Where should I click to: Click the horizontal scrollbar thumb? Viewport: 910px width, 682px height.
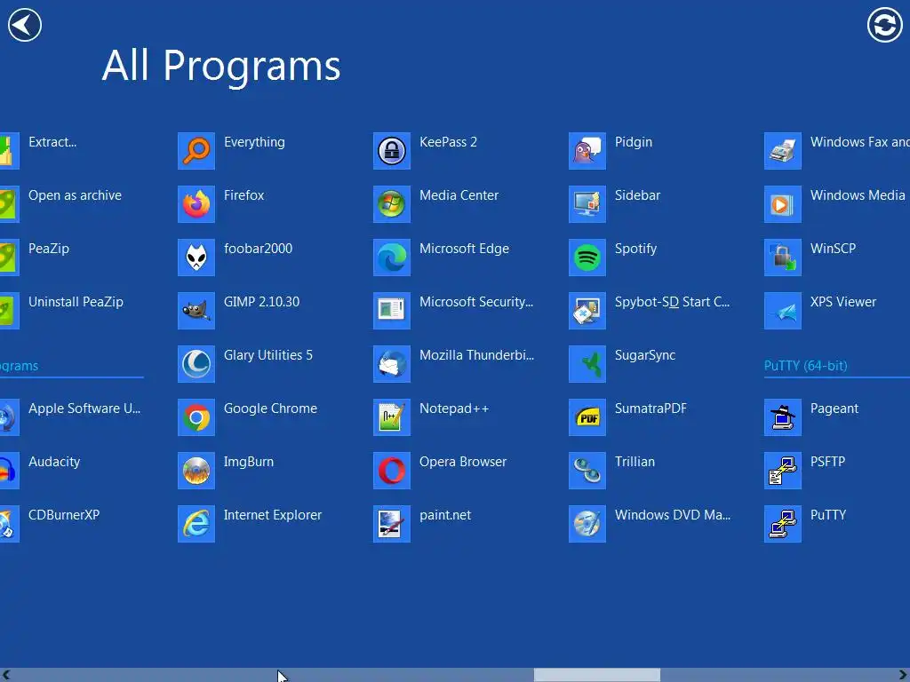[596, 675]
